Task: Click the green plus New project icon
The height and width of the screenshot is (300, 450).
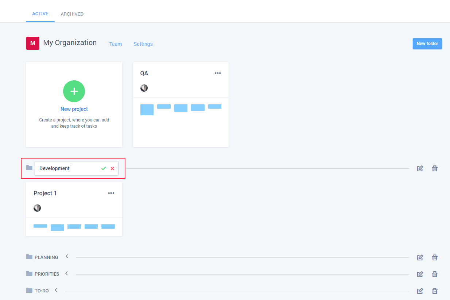Action: 74,91
